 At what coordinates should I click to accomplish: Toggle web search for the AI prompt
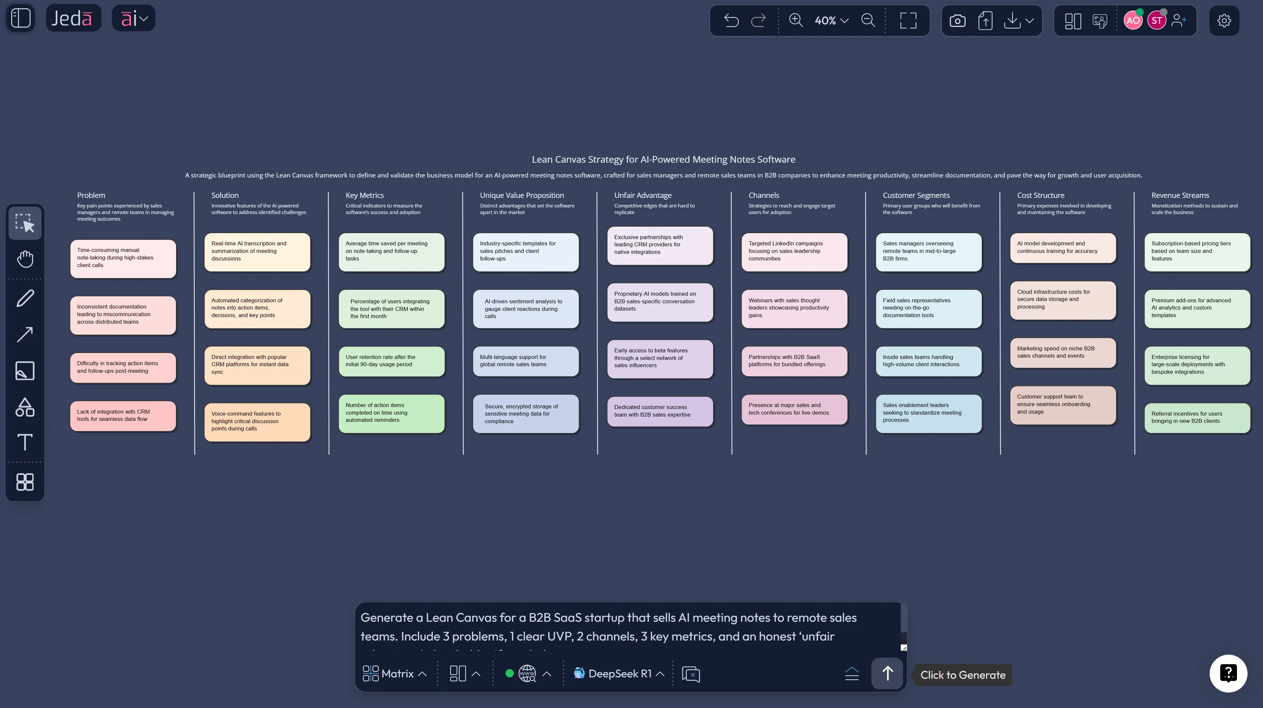[526, 673]
